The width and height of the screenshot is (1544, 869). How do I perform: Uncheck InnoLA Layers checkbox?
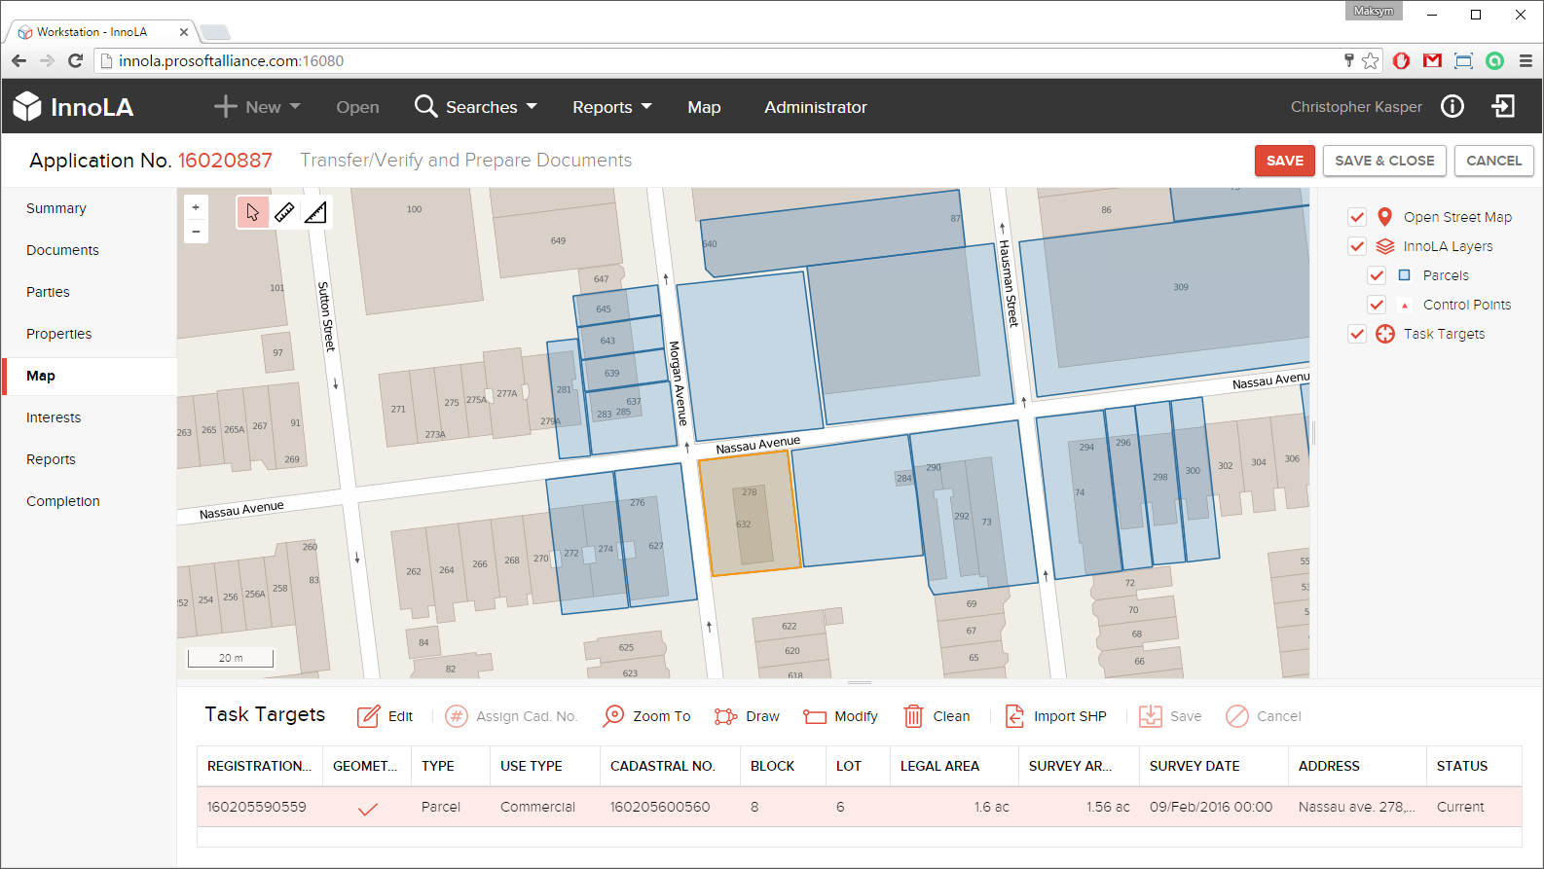1357,246
